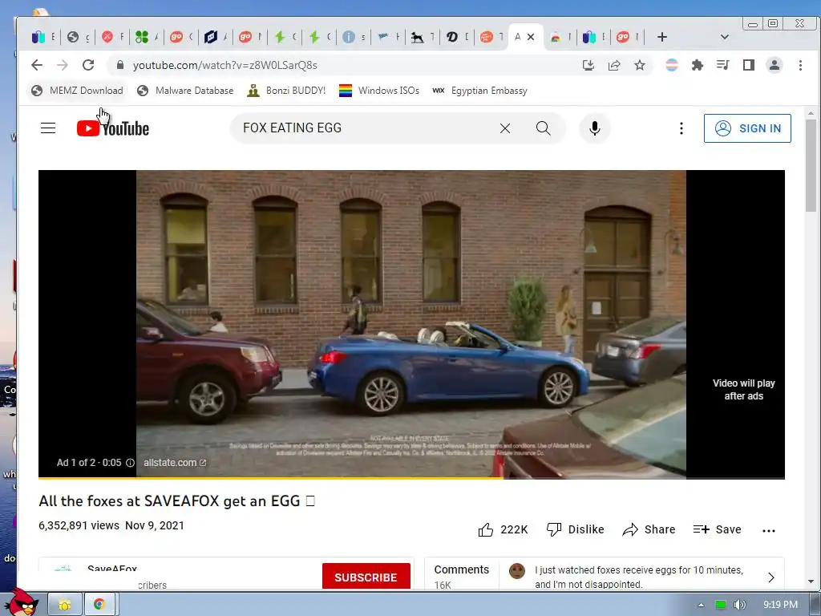Switch to the four-leaf clover tab
This screenshot has height=616, width=821.
[146, 37]
